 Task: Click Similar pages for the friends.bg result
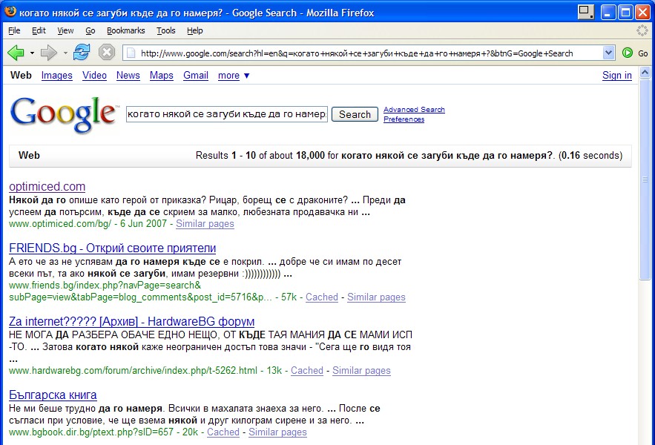pyautogui.click(x=376, y=297)
